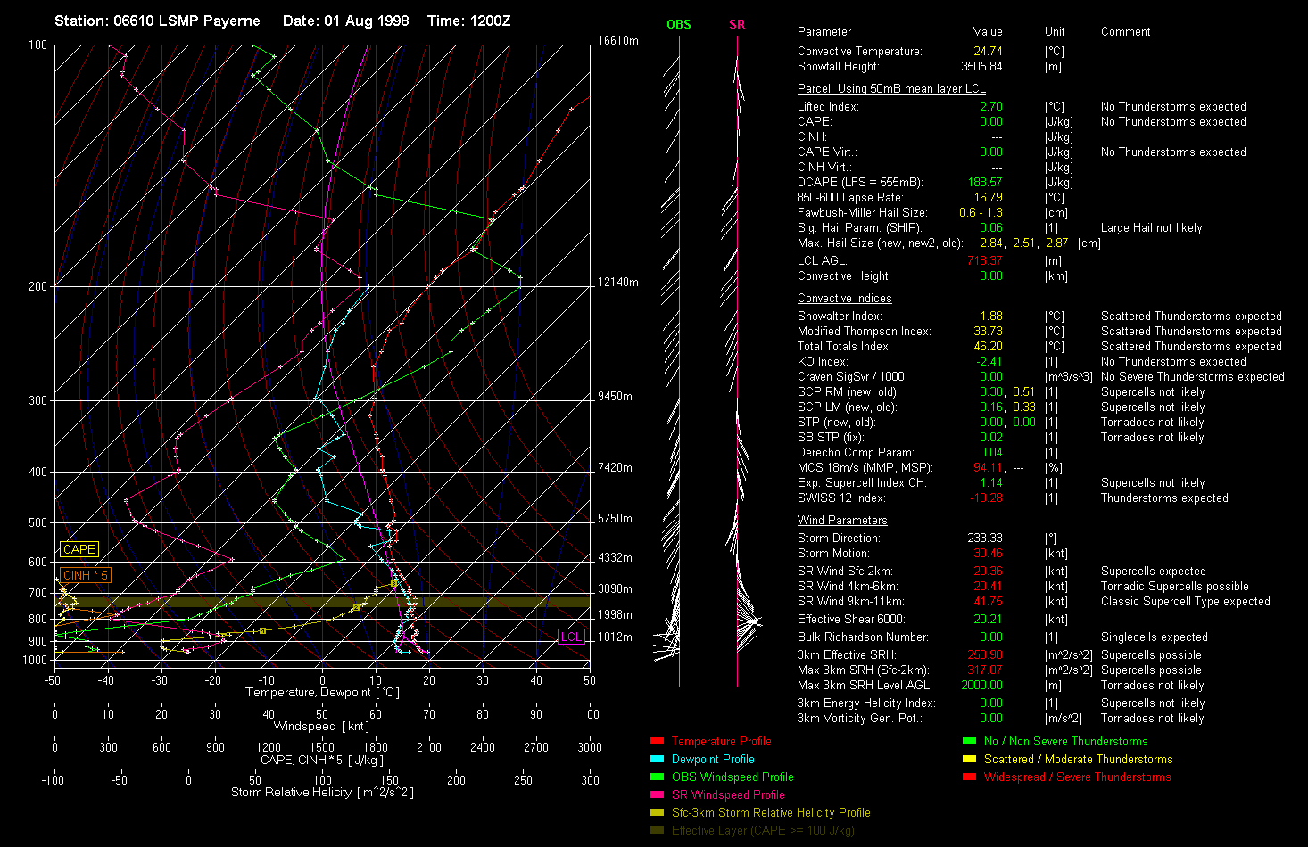
Task: Select the Value column header
Action: 988,31
